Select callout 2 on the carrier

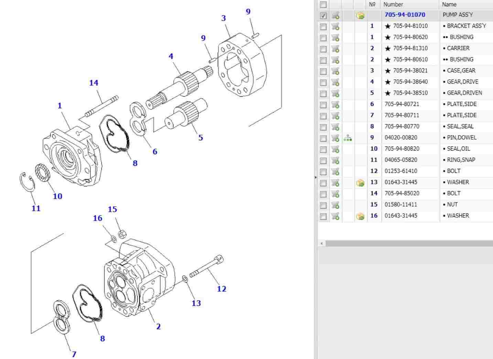coord(158,327)
